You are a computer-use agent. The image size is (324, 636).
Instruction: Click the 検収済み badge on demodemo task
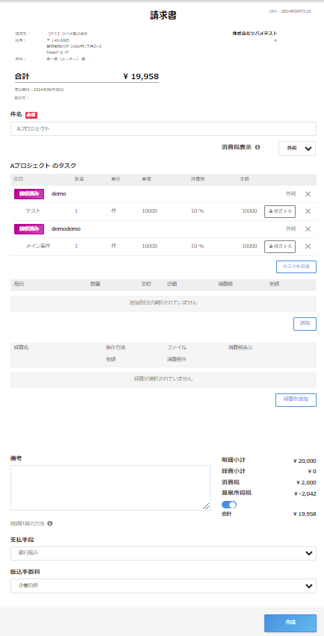(x=29, y=228)
